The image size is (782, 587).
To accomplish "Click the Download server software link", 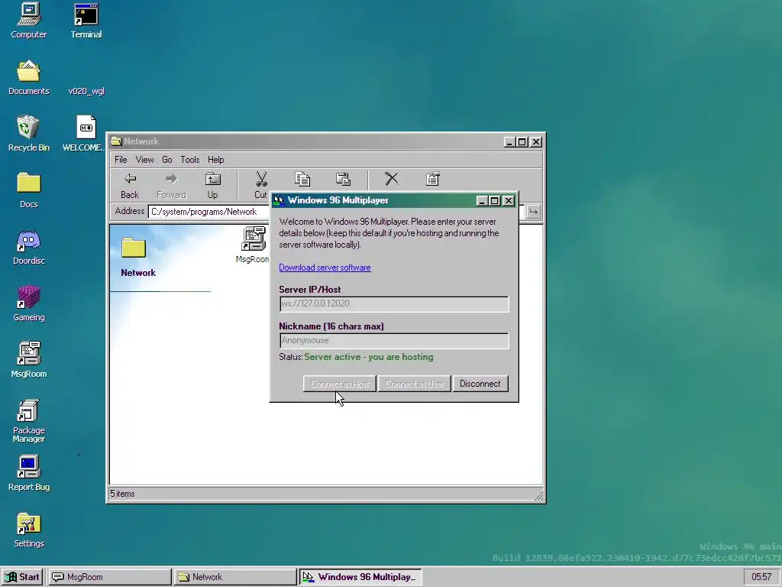I will [325, 268].
